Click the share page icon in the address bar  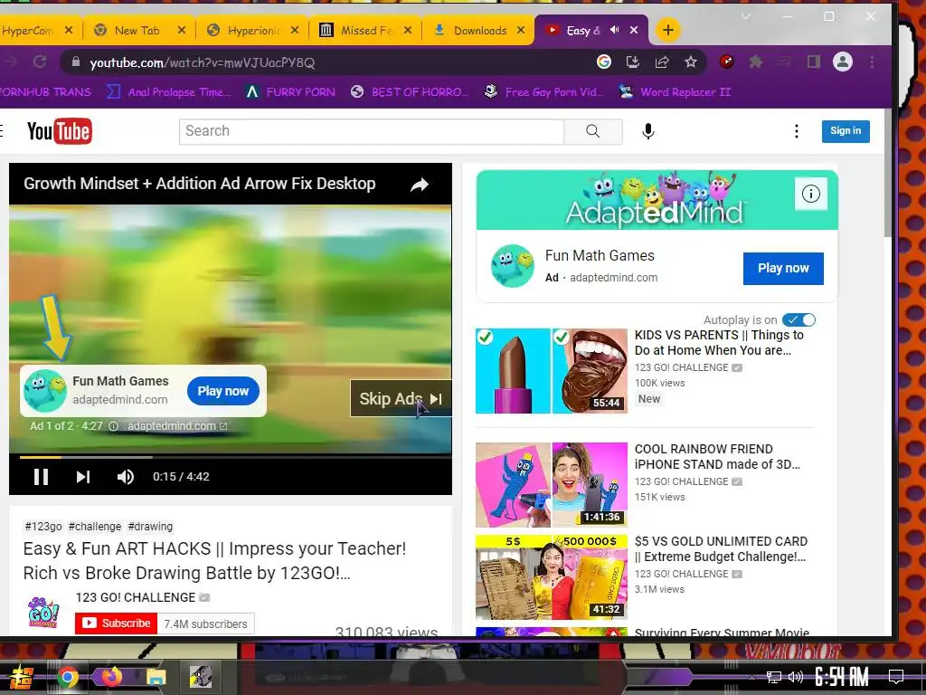click(661, 62)
